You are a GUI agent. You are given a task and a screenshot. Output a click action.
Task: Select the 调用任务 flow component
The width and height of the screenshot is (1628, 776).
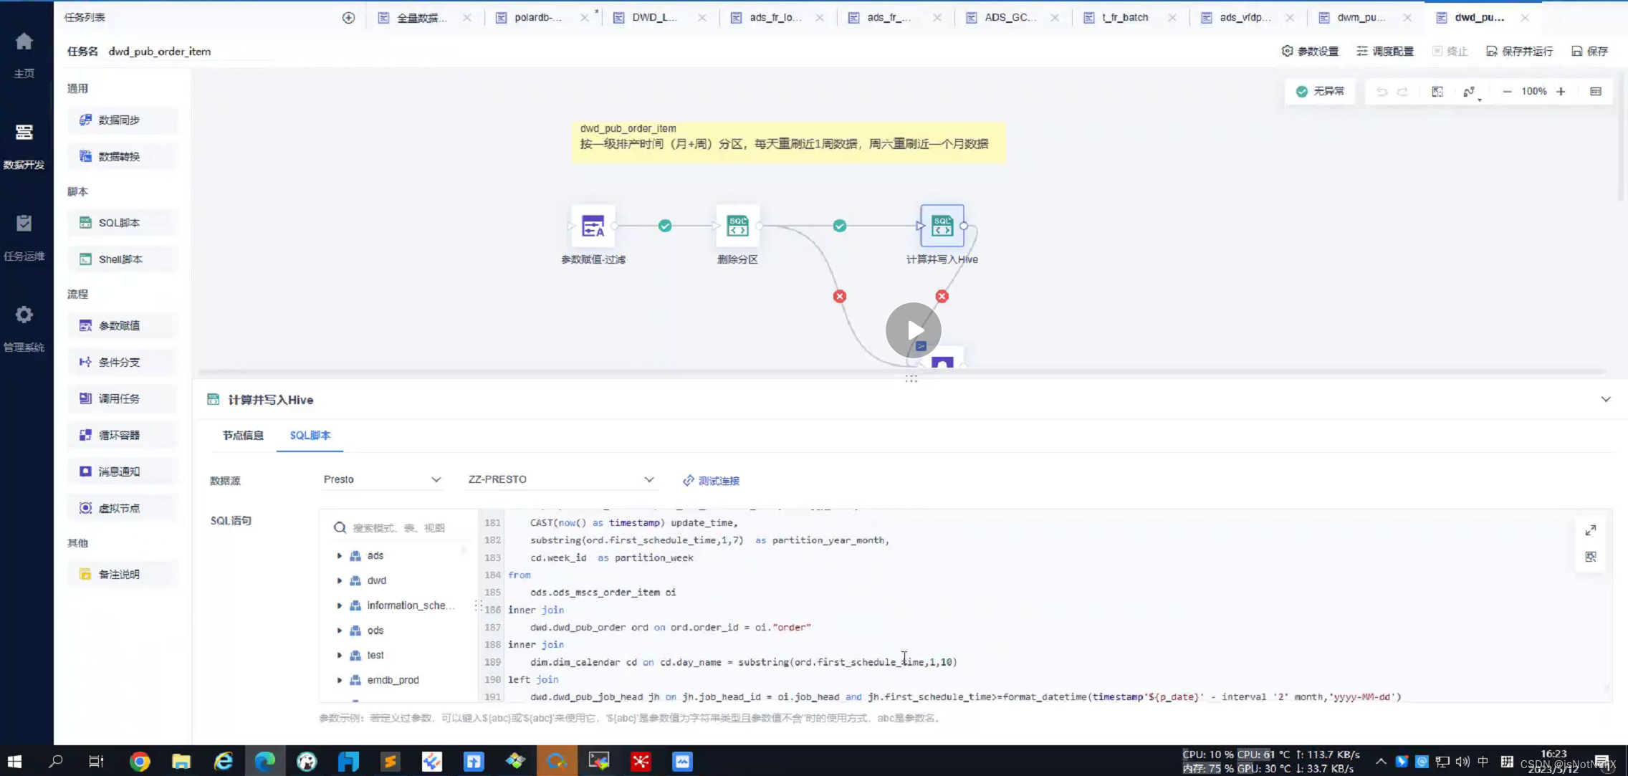point(123,398)
